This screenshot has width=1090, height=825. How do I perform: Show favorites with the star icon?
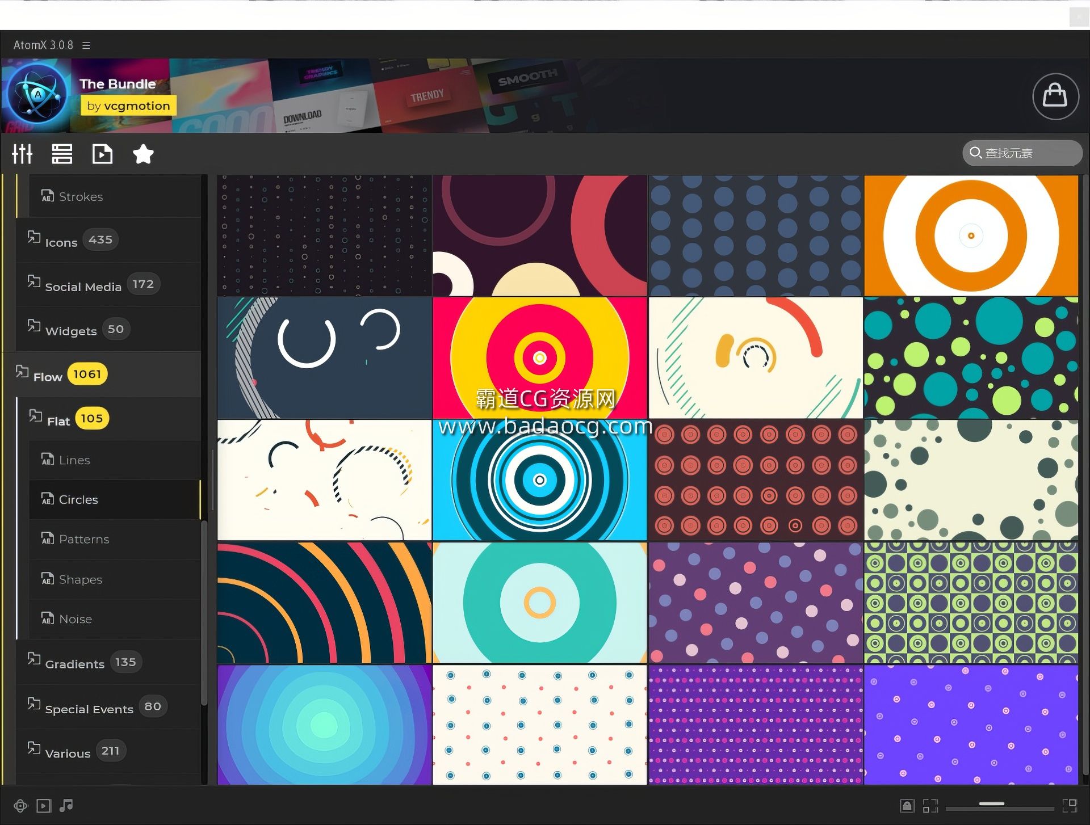[143, 154]
